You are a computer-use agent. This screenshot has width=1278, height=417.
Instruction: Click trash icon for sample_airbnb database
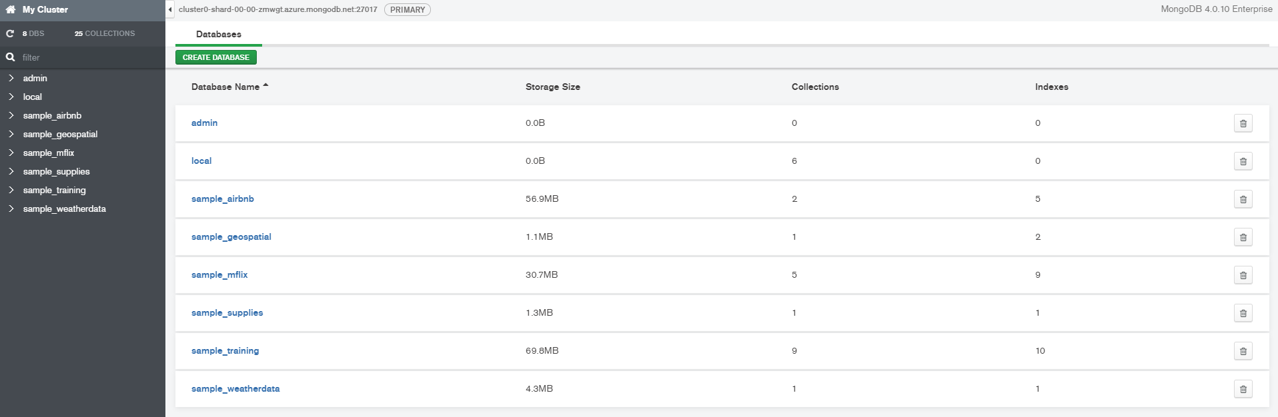tap(1243, 199)
